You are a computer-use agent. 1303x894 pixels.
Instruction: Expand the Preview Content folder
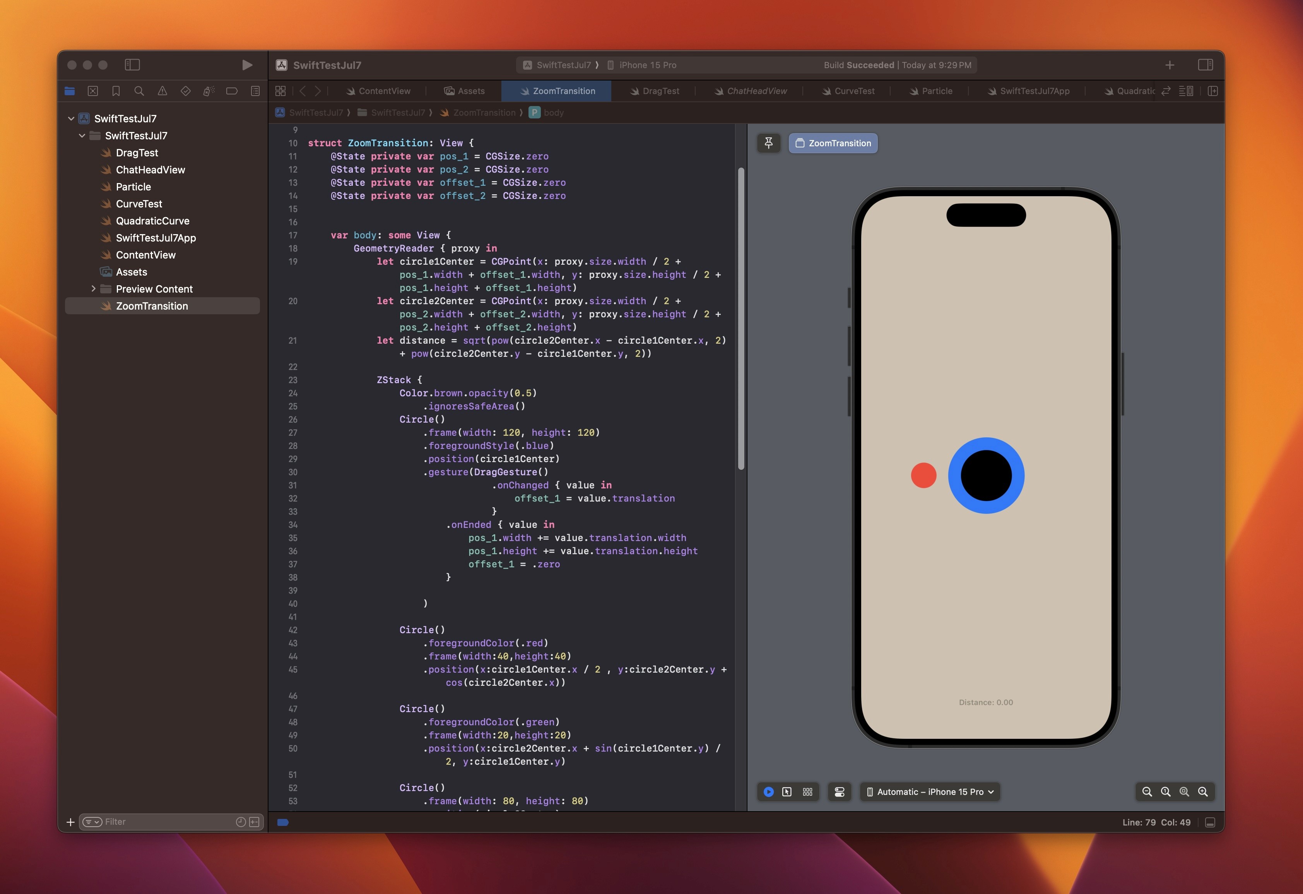coord(93,289)
